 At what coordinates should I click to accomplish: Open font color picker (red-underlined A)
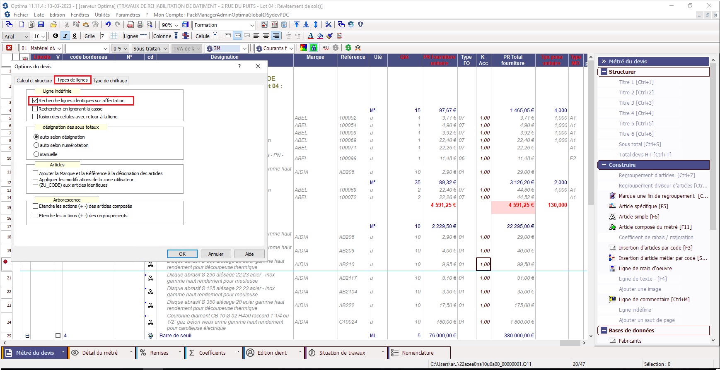tap(311, 36)
